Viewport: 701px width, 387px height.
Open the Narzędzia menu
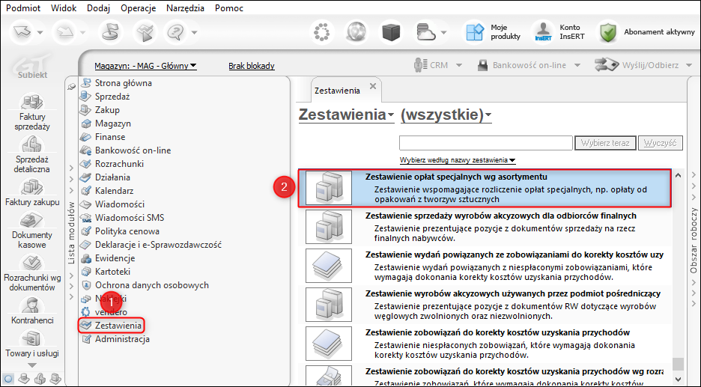(x=185, y=8)
